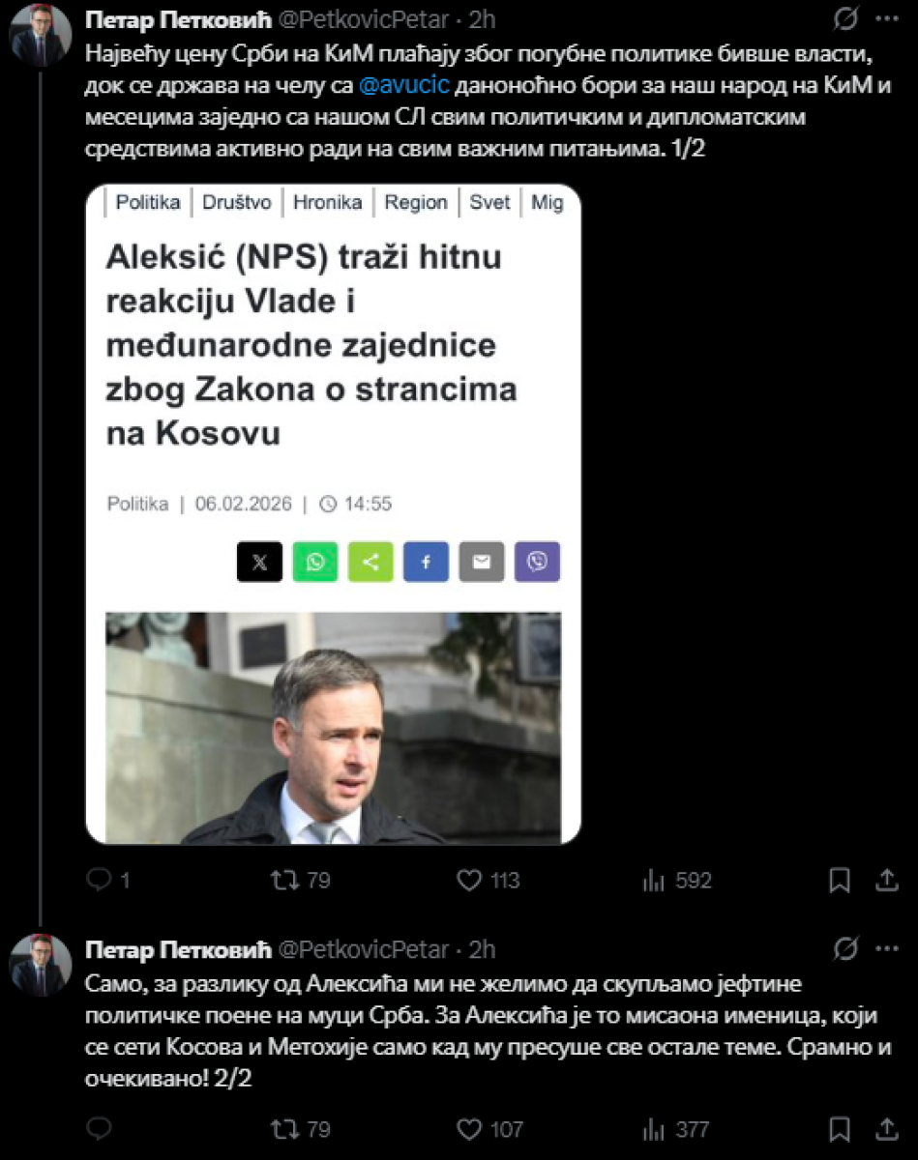918x1160 pixels.
Task: View analytics showing 377 views
Action: pyautogui.click(x=655, y=1128)
